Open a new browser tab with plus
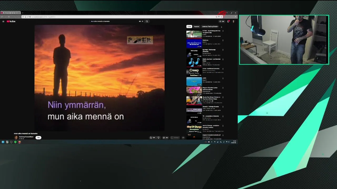This screenshot has width=337, height=189. tap(23, 13)
